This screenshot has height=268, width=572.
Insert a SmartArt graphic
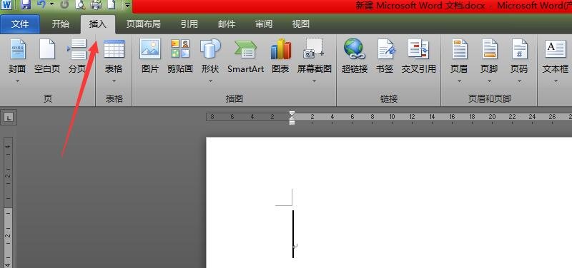pyautogui.click(x=245, y=56)
